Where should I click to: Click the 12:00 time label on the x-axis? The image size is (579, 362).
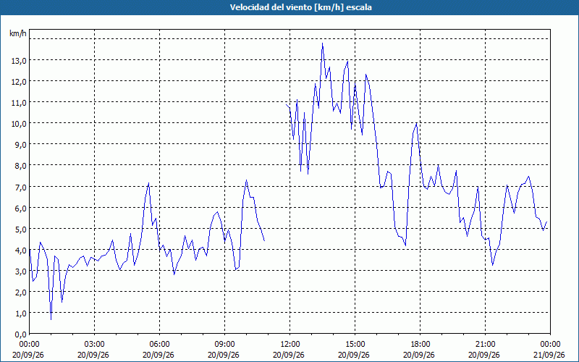[290, 345]
